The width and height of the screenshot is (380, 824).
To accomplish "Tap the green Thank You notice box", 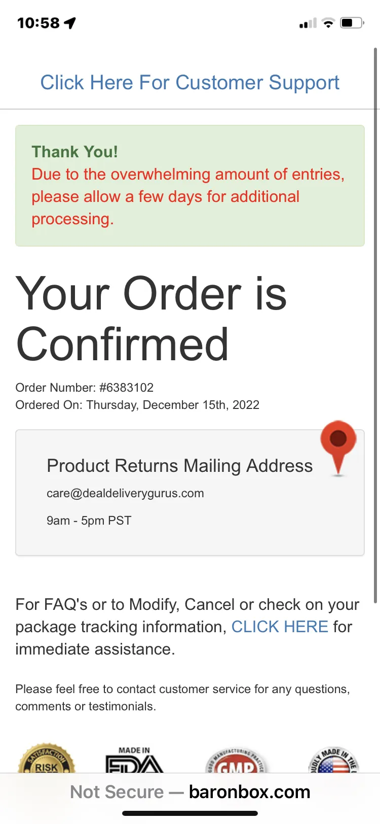I will point(190,186).
